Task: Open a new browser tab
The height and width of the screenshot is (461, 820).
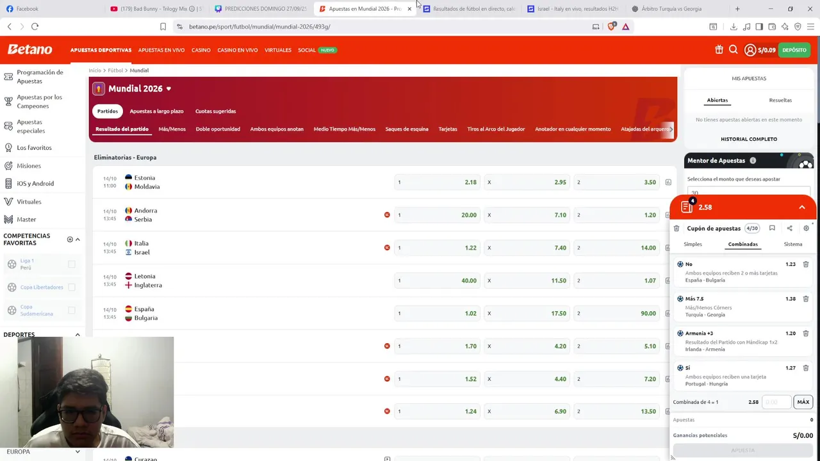Action: click(x=737, y=9)
